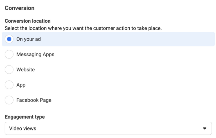216x138 pixels.
Task: Click the "Conversion location" heading text
Action: tap(28, 21)
